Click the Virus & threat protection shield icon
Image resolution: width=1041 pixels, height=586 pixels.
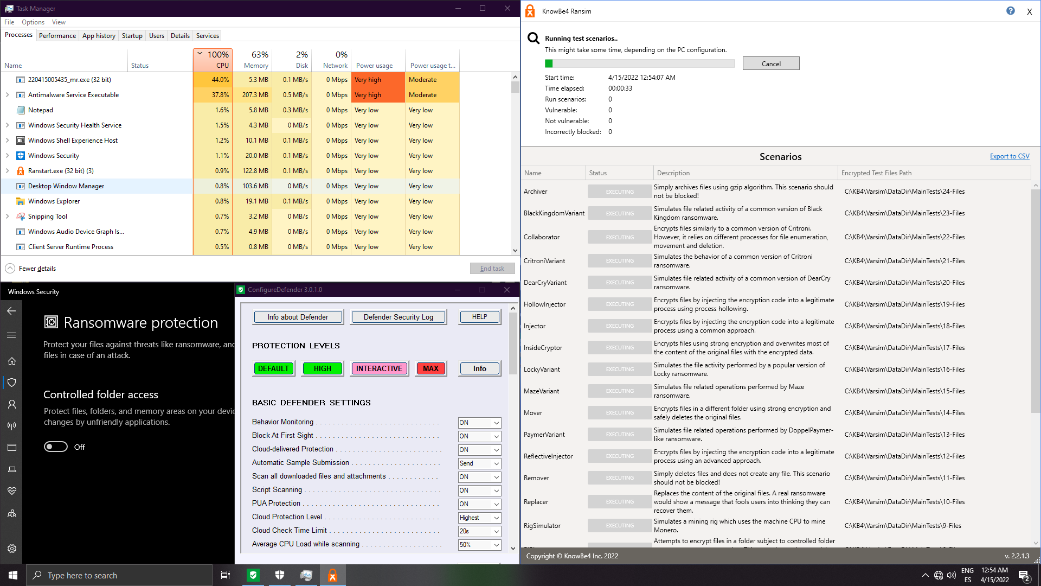[12, 383]
